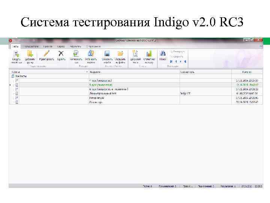Click the Copy test icon

coord(76,54)
